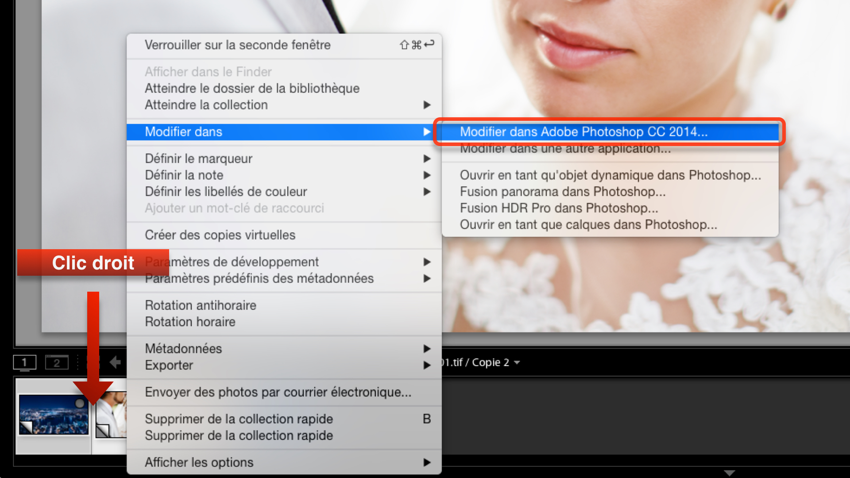Click Envoyer des photos par courrier électronique

pos(278,392)
